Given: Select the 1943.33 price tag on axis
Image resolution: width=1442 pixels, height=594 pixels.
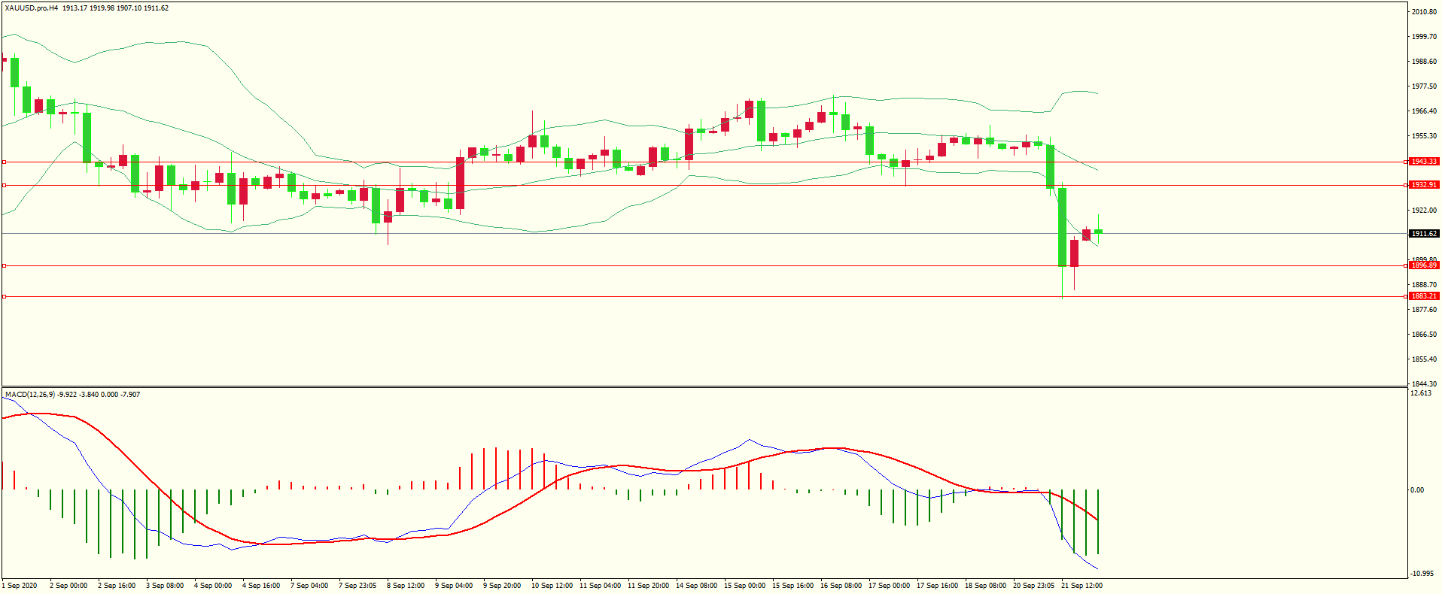Looking at the screenshot, I should 1424,162.
